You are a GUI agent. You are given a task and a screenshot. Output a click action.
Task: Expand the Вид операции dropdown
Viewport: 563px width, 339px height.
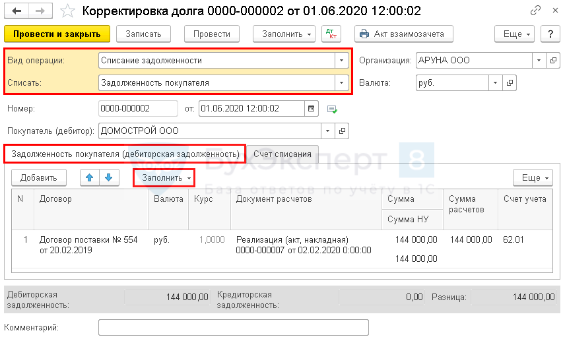(341, 60)
